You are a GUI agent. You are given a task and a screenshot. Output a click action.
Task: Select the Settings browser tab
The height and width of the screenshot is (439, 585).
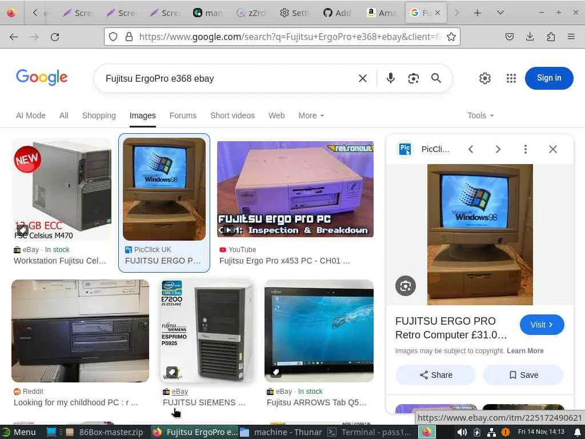pyautogui.click(x=294, y=13)
